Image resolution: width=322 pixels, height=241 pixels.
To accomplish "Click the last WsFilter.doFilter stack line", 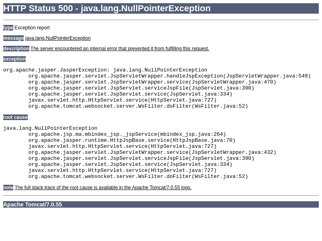I will coord(138,176).
